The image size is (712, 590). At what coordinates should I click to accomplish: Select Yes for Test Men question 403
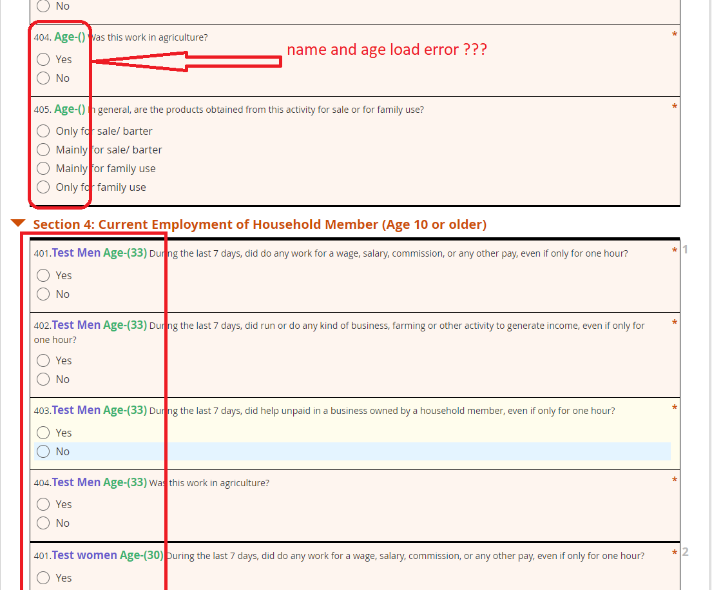tap(43, 432)
